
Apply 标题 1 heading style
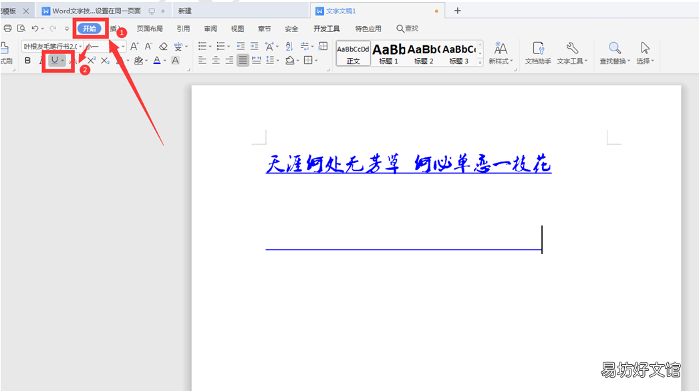389,54
